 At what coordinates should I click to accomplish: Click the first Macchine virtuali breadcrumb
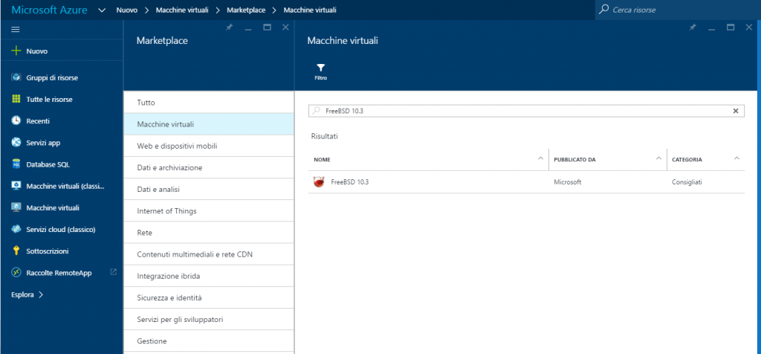[182, 10]
